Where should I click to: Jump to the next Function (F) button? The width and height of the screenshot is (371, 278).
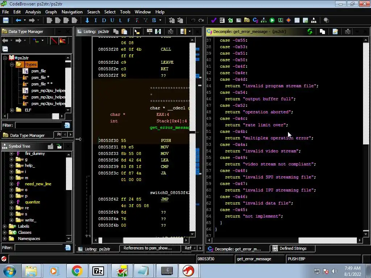click(129, 20)
